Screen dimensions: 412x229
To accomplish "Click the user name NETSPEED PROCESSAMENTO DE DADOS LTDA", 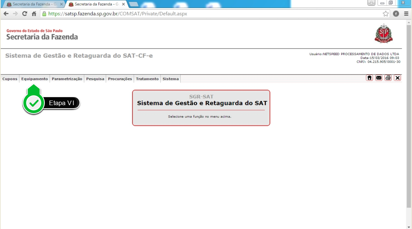I will coord(361,54).
